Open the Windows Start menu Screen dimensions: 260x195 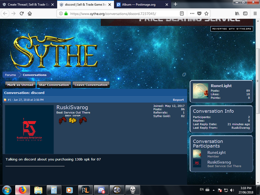(7, 190)
